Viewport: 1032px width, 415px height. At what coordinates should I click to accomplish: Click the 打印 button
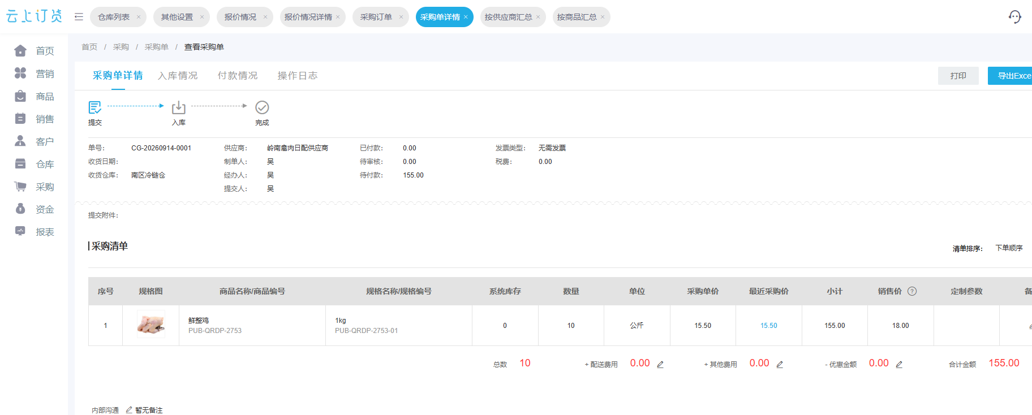pos(958,76)
